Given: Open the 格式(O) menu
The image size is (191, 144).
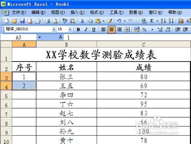Looking at the screenshot, I should pos(97,13).
